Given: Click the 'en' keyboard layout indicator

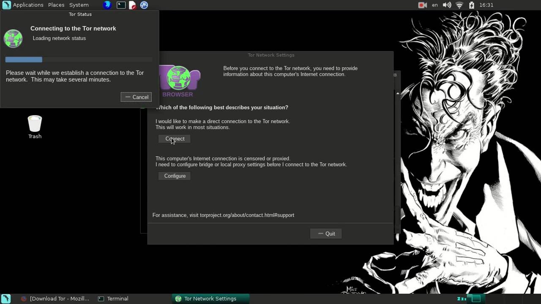Looking at the screenshot, I should pos(434,5).
